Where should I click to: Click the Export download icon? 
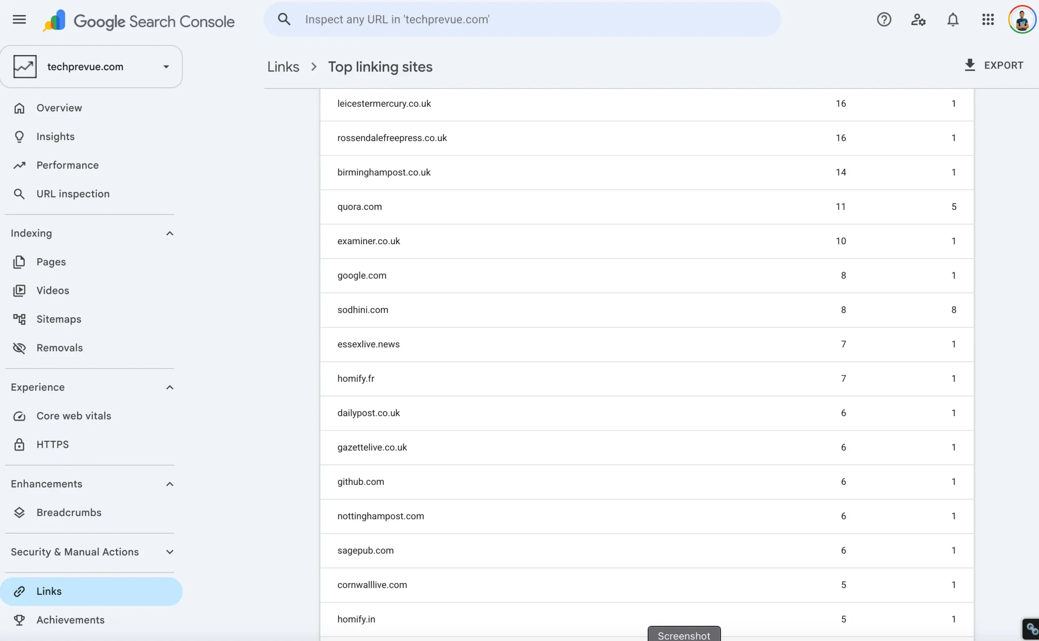tap(970, 65)
